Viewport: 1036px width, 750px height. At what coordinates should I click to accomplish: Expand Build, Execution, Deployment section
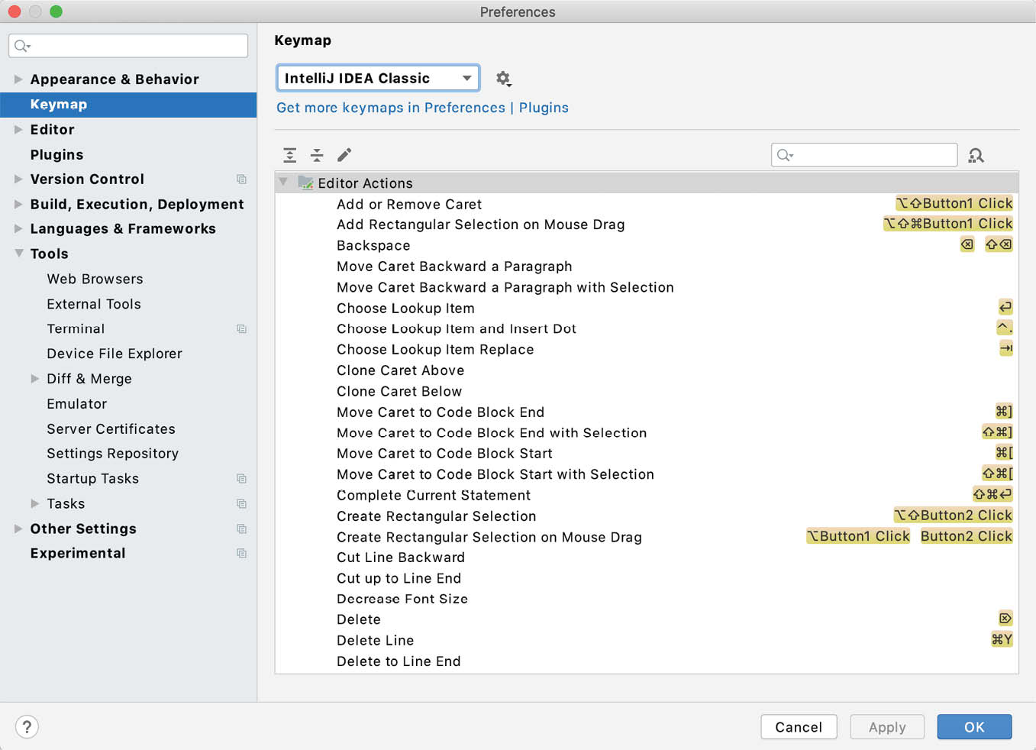coord(18,204)
